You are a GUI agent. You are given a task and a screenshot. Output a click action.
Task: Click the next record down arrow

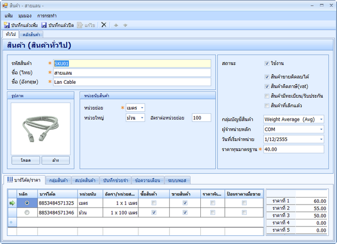point(126,25)
